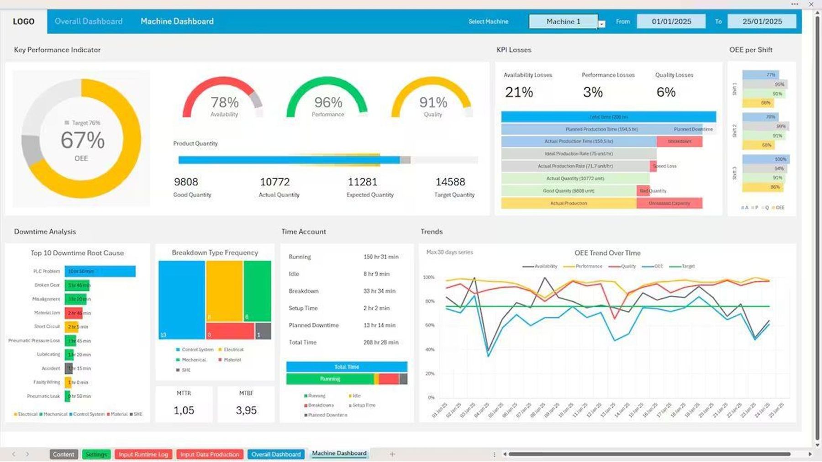Select the Broken Gear downtime bar

pyautogui.click(x=77, y=285)
